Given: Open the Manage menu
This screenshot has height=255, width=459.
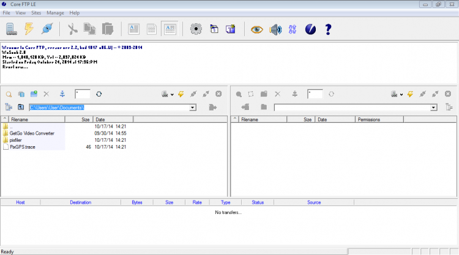Looking at the screenshot, I should [55, 12].
